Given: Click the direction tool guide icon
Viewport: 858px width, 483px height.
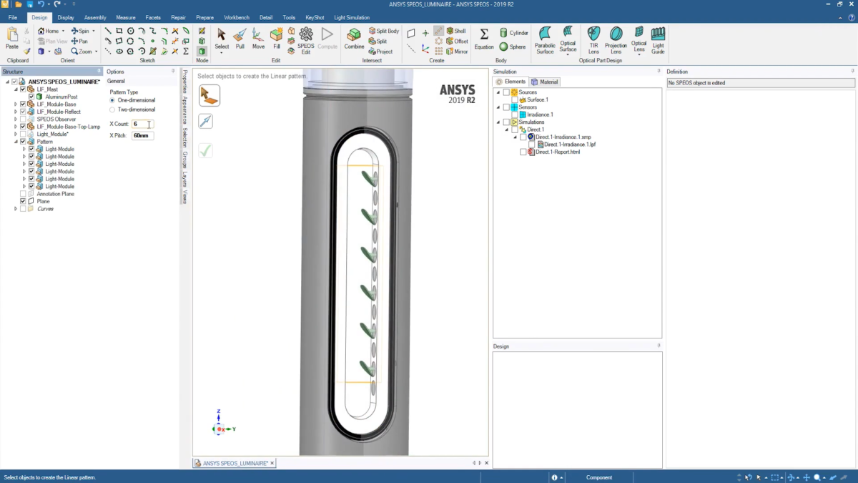Looking at the screenshot, I should [x=205, y=121].
